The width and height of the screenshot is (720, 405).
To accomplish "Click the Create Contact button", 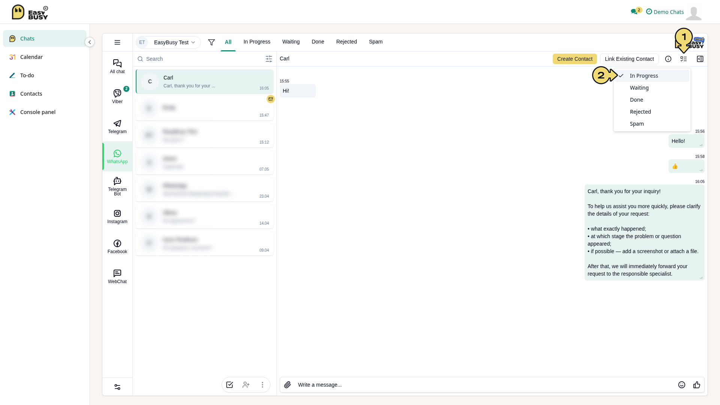I will (574, 59).
